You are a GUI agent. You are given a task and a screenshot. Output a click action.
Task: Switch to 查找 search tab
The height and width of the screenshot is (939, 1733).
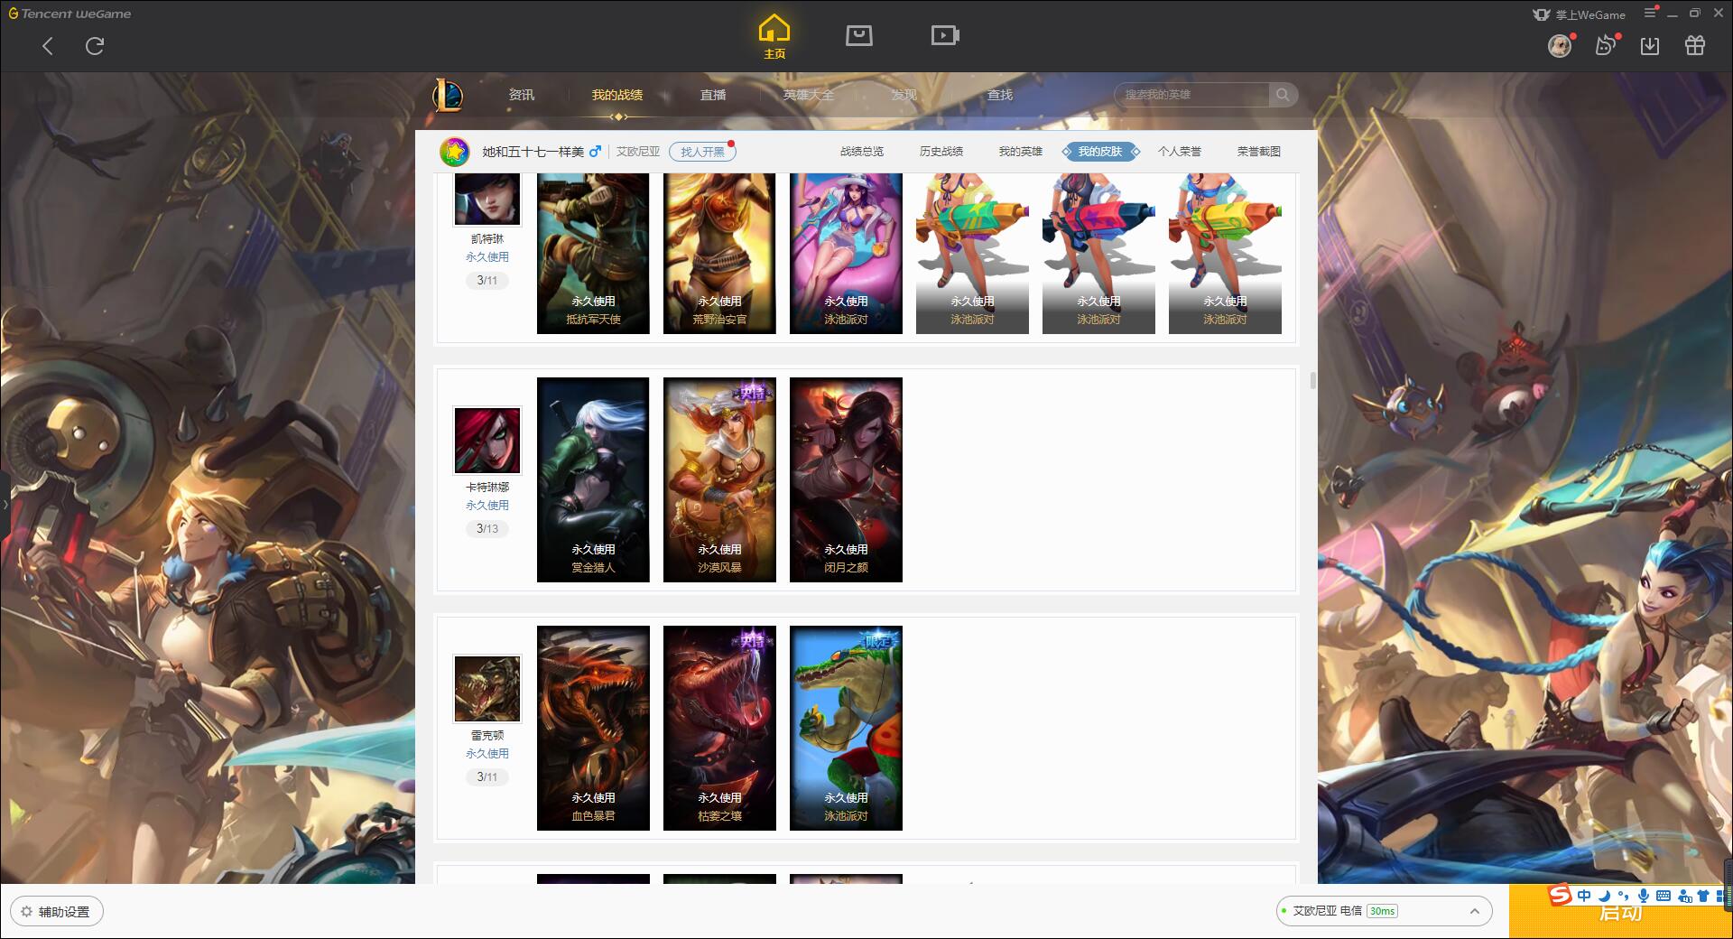[1000, 95]
